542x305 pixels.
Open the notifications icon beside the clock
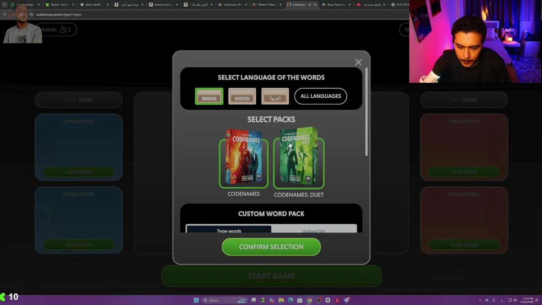click(536, 300)
